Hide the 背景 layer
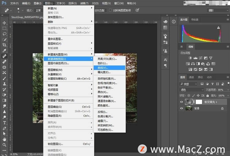 pos(181,108)
